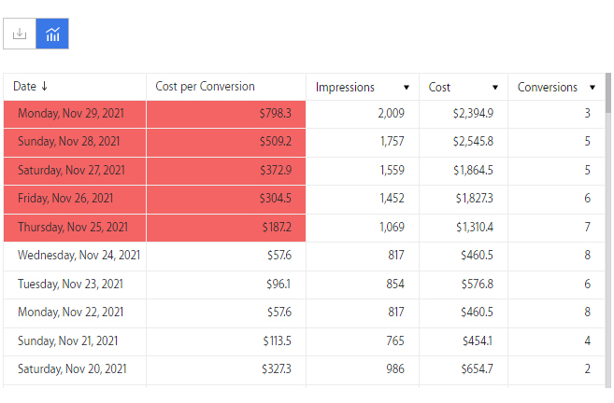Screen dimensions: 614x403
Task: Open the Cost column dropdown arrow
Action: 495,87
